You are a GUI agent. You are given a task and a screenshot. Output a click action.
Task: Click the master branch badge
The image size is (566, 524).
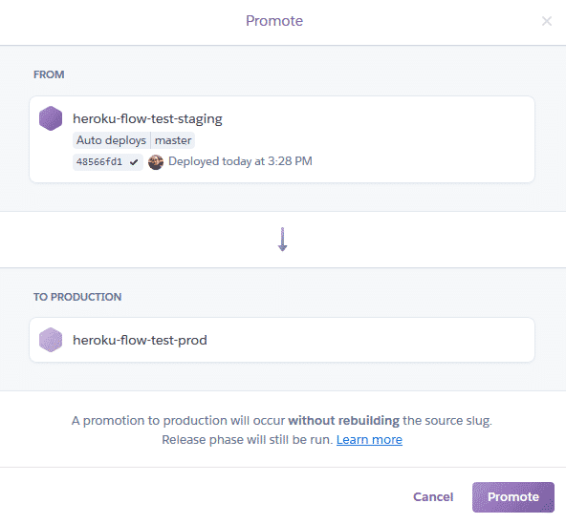click(173, 140)
